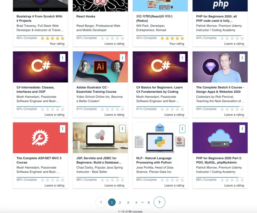Click star rating on Complete Sketch 5 card
Viewport: 257px width, 213px height.
(x=232, y=109)
